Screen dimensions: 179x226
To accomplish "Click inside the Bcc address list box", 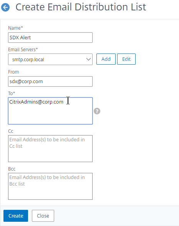I will point(50,186).
